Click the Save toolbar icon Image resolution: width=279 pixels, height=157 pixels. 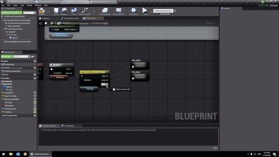(56, 11)
